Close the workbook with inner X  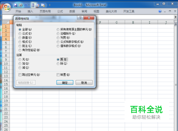coord(175,11)
